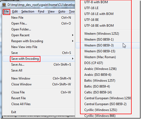Open the File menu
The image size is (141, 119).
click(6, 11)
